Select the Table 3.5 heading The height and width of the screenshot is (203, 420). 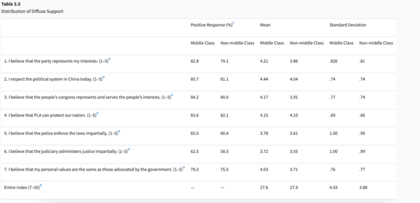[11, 4]
